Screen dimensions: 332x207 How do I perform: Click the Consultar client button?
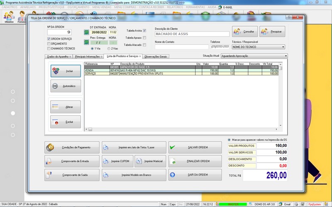pyautogui.click(x=245, y=31)
